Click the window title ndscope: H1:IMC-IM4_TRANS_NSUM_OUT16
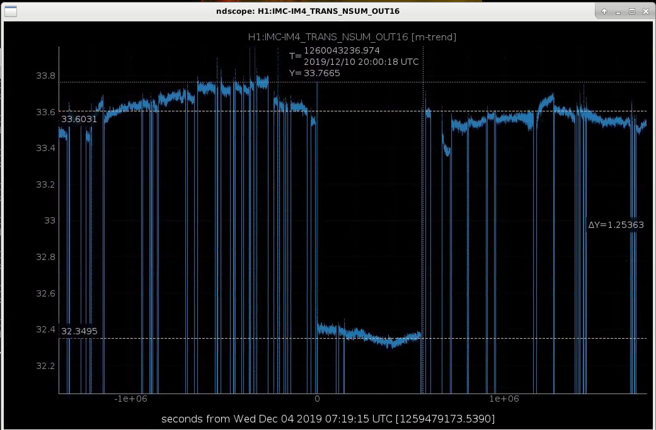The image size is (656, 430). (x=308, y=11)
